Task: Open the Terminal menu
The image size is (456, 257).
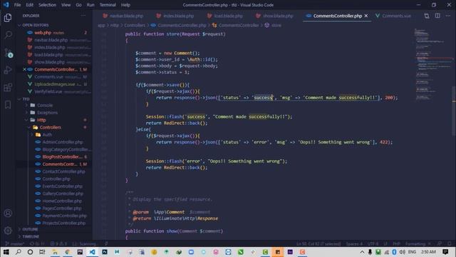Action: pos(108,5)
